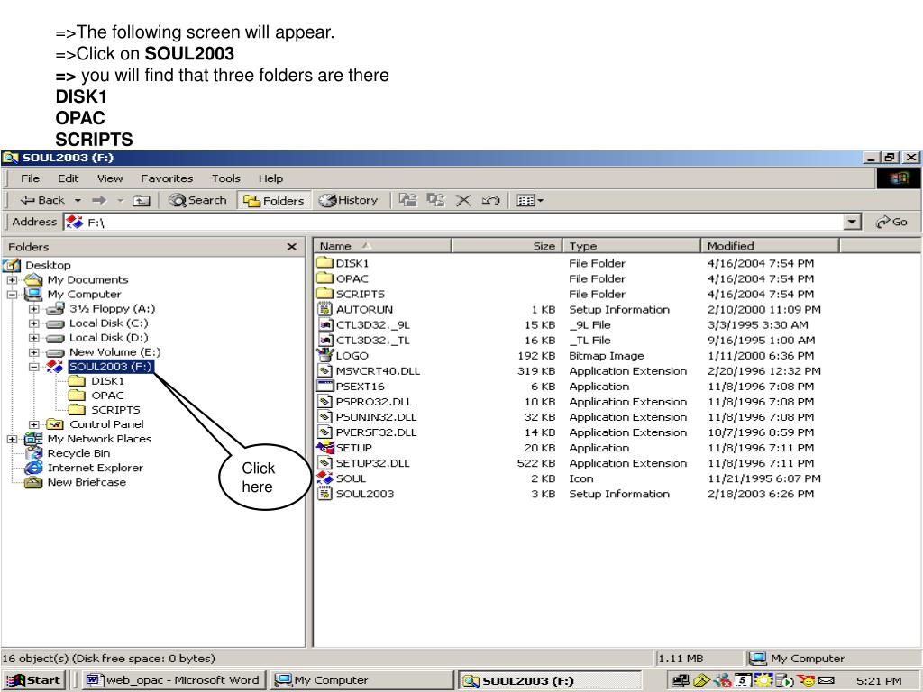Screen dimensions: 923x692
Task: Open the Search pane button
Action: [x=197, y=201]
